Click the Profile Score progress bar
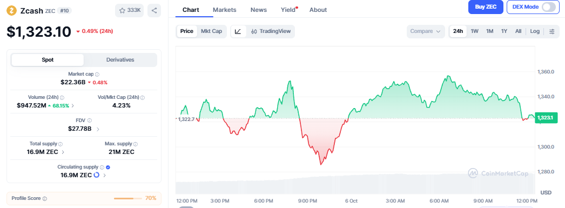 click(x=128, y=198)
